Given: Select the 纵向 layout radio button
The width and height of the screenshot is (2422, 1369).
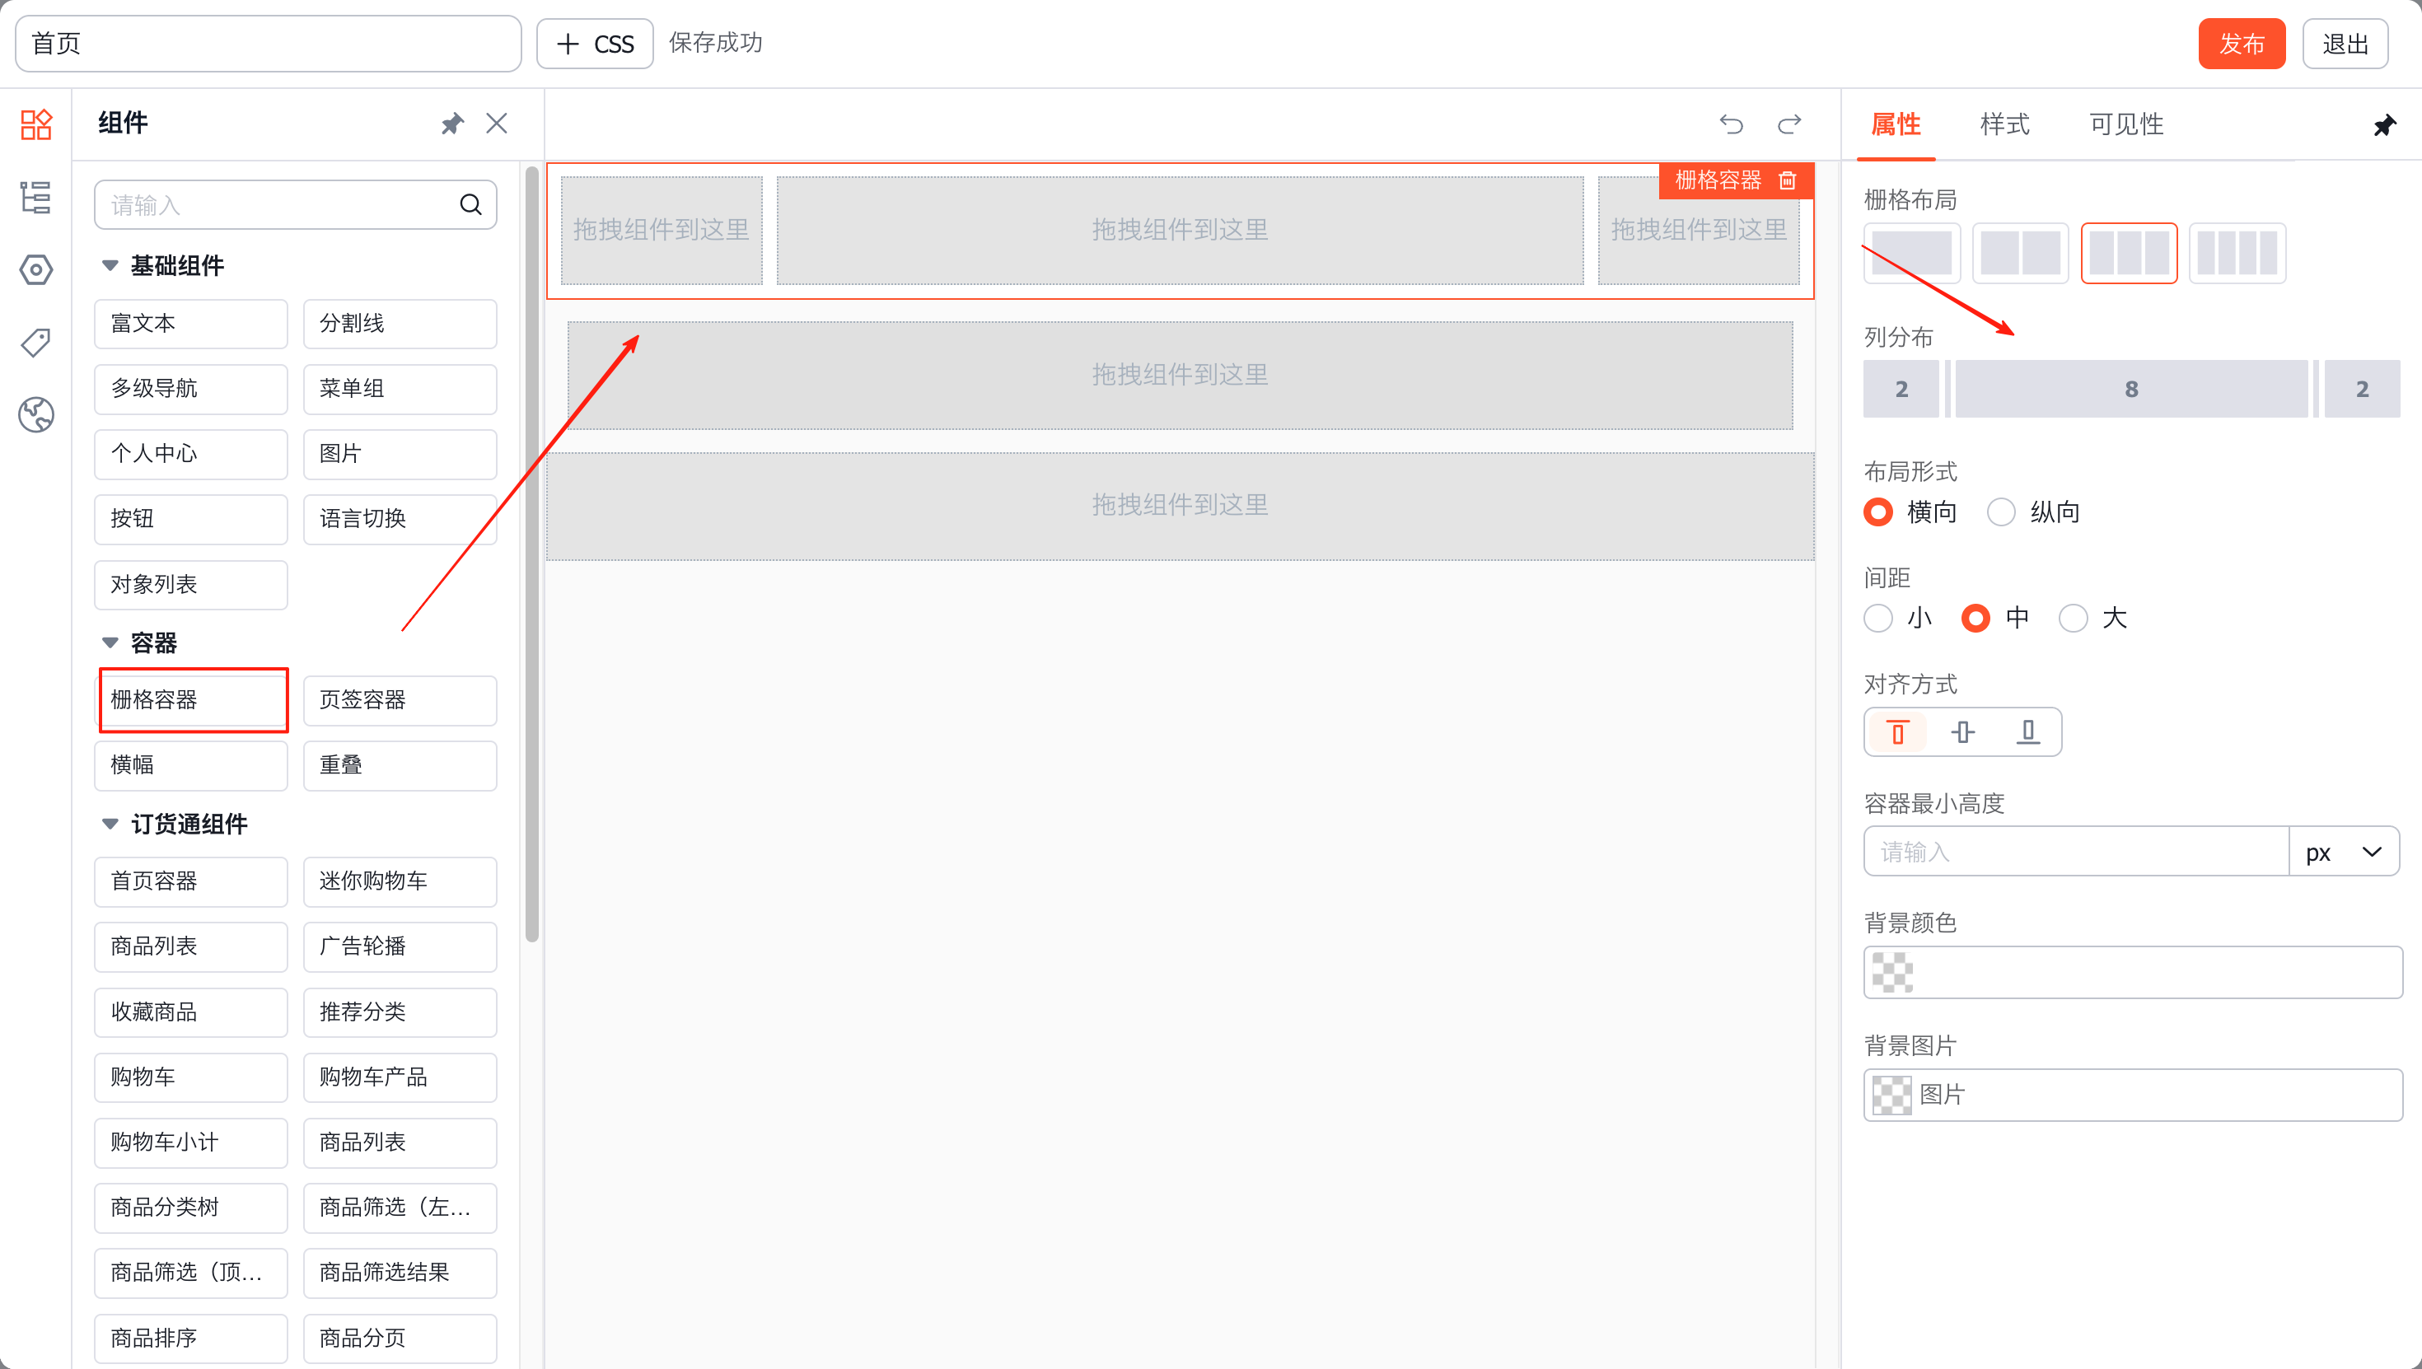Looking at the screenshot, I should [x=2001, y=512].
